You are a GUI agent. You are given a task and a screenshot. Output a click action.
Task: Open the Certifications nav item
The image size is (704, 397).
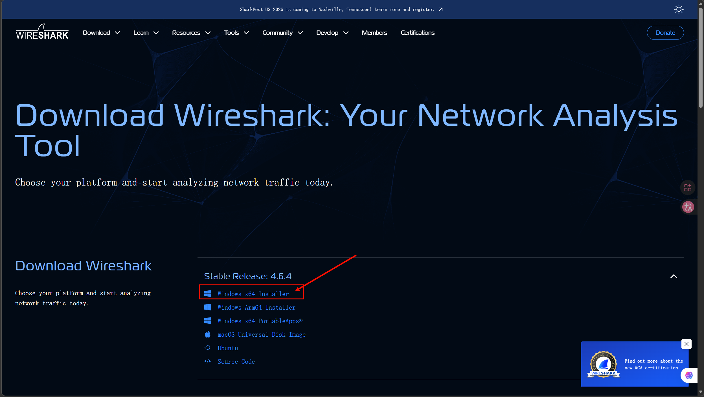417,33
